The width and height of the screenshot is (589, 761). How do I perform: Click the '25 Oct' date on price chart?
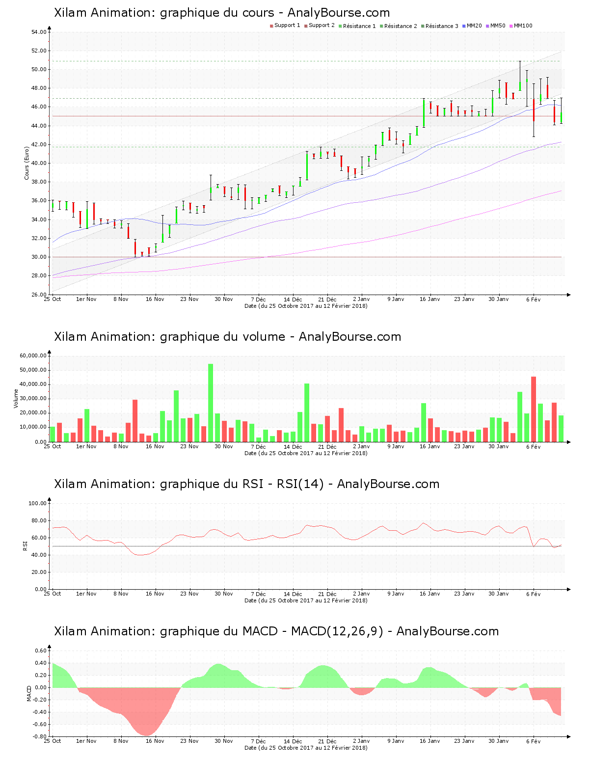[x=53, y=299]
